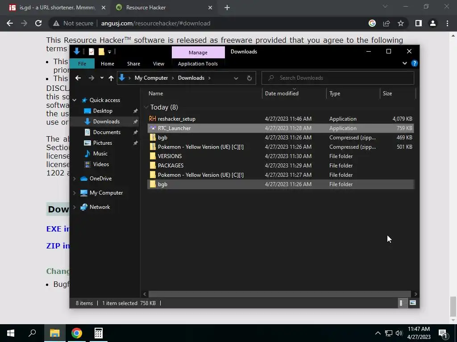The height and width of the screenshot is (342, 457).
Task: Expand the My Computer tree node
Action: click(x=75, y=193)
